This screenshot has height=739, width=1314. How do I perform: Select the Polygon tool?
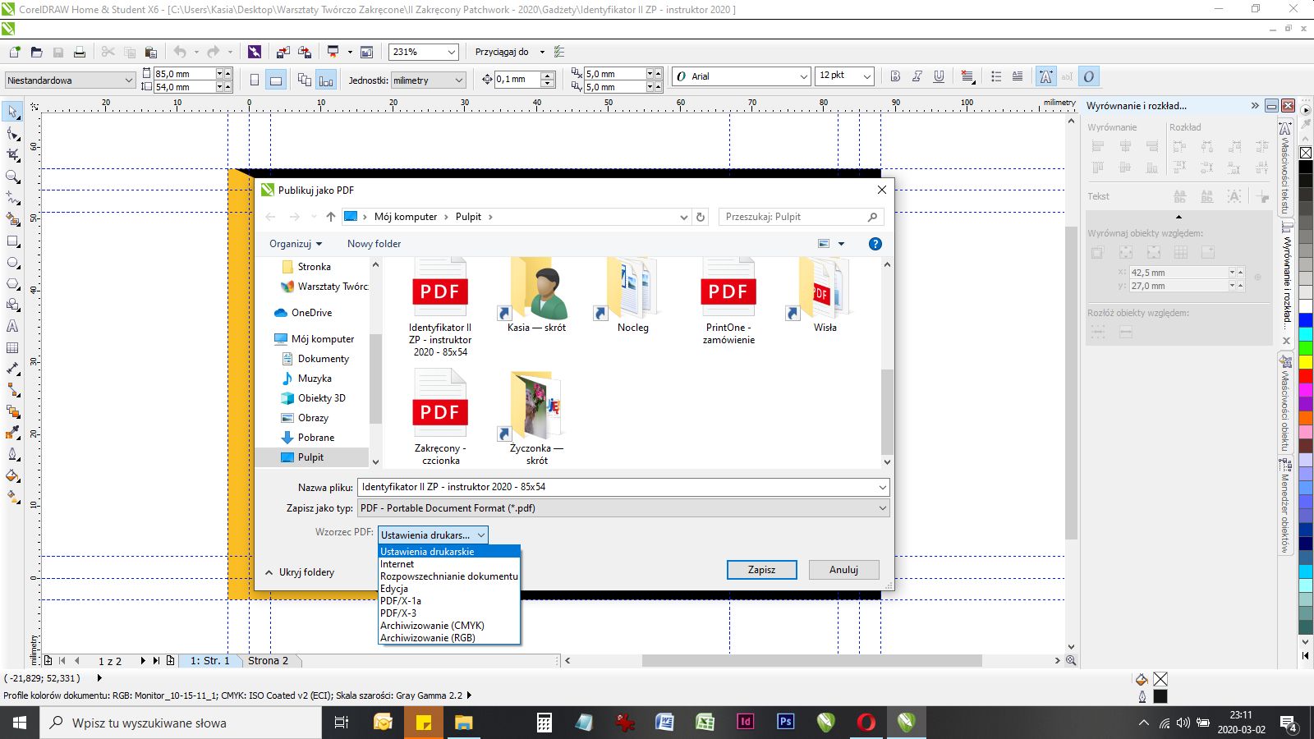coord(13,284)
